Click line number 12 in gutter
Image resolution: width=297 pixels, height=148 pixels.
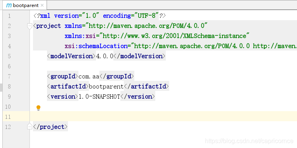(8, 127)
